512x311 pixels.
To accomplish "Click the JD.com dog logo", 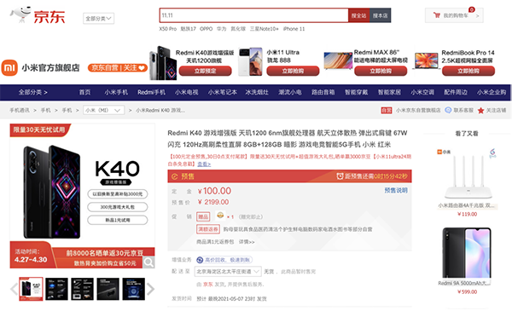I will coord(20,14).
